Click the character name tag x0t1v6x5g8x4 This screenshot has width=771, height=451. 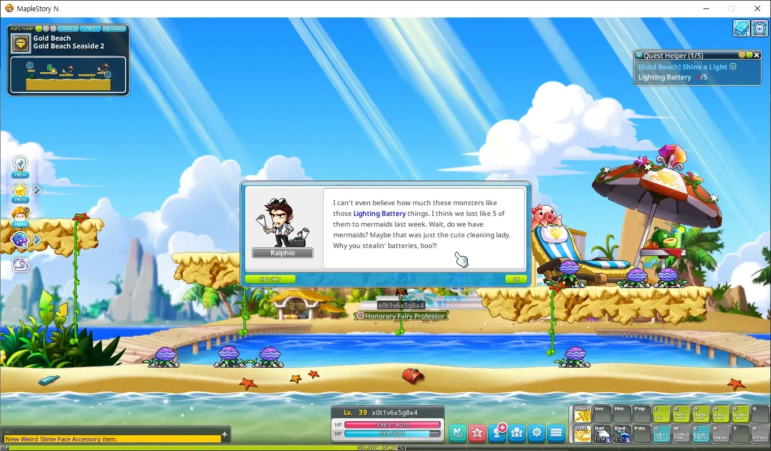(x=401, y=305)
